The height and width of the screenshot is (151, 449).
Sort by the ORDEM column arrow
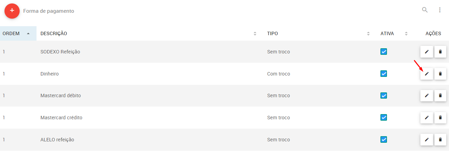[x=28, y=33]
